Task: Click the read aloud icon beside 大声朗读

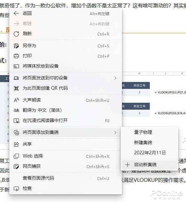Action: pos(16,100)
